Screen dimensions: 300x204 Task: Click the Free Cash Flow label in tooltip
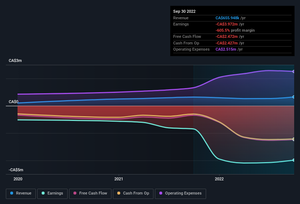click(x=187, y=36)
